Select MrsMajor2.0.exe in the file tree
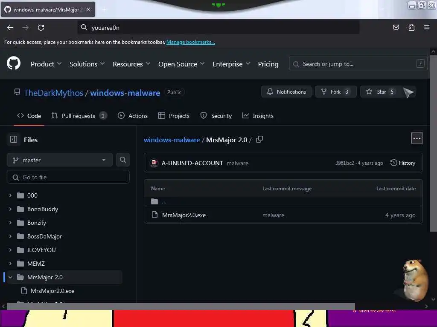437x327 pixels. (52, 291)
